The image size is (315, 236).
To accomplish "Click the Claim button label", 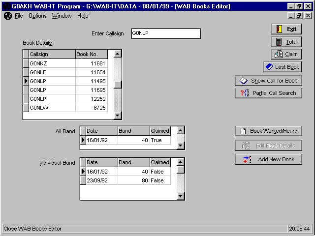I will [291, 54].
